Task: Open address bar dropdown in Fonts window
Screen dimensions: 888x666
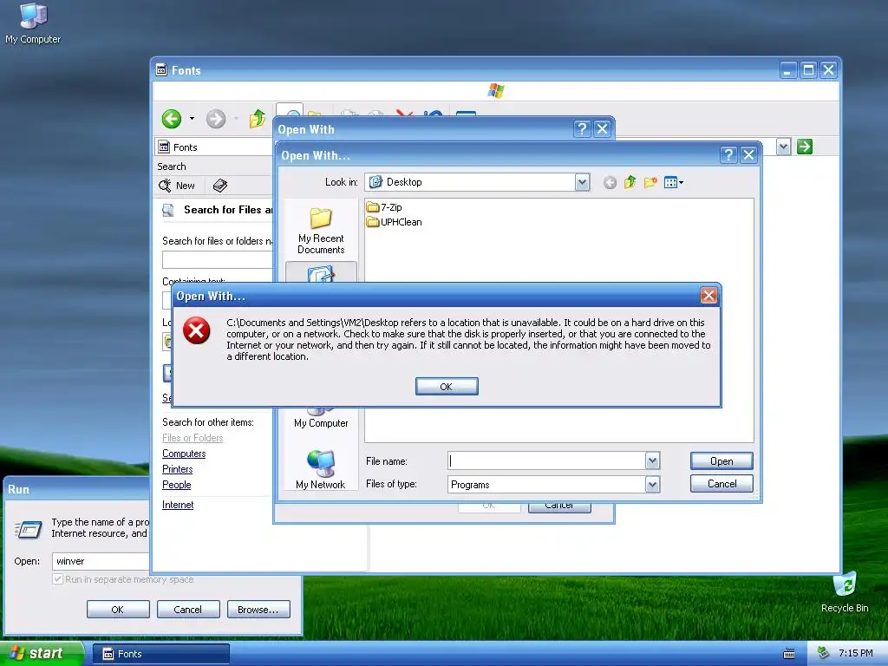Action: 783,147
